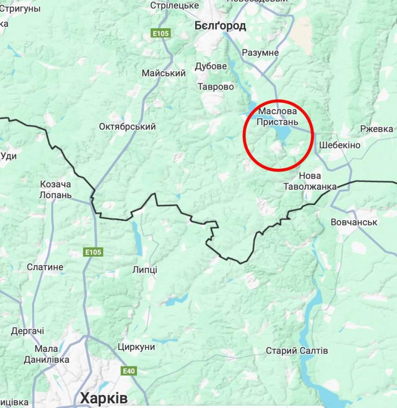Click the Октябрський settlement label
The image size is (397, 408).
point(127,127)
